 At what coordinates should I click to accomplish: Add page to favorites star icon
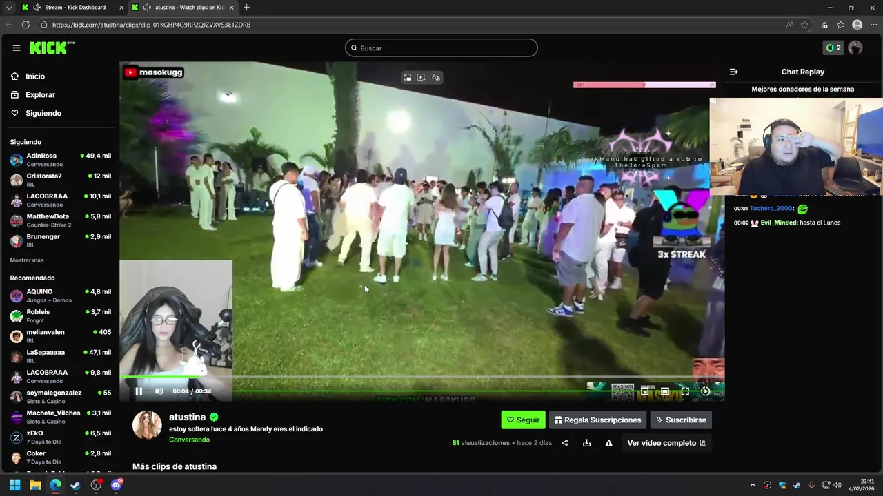click(804, 25)
